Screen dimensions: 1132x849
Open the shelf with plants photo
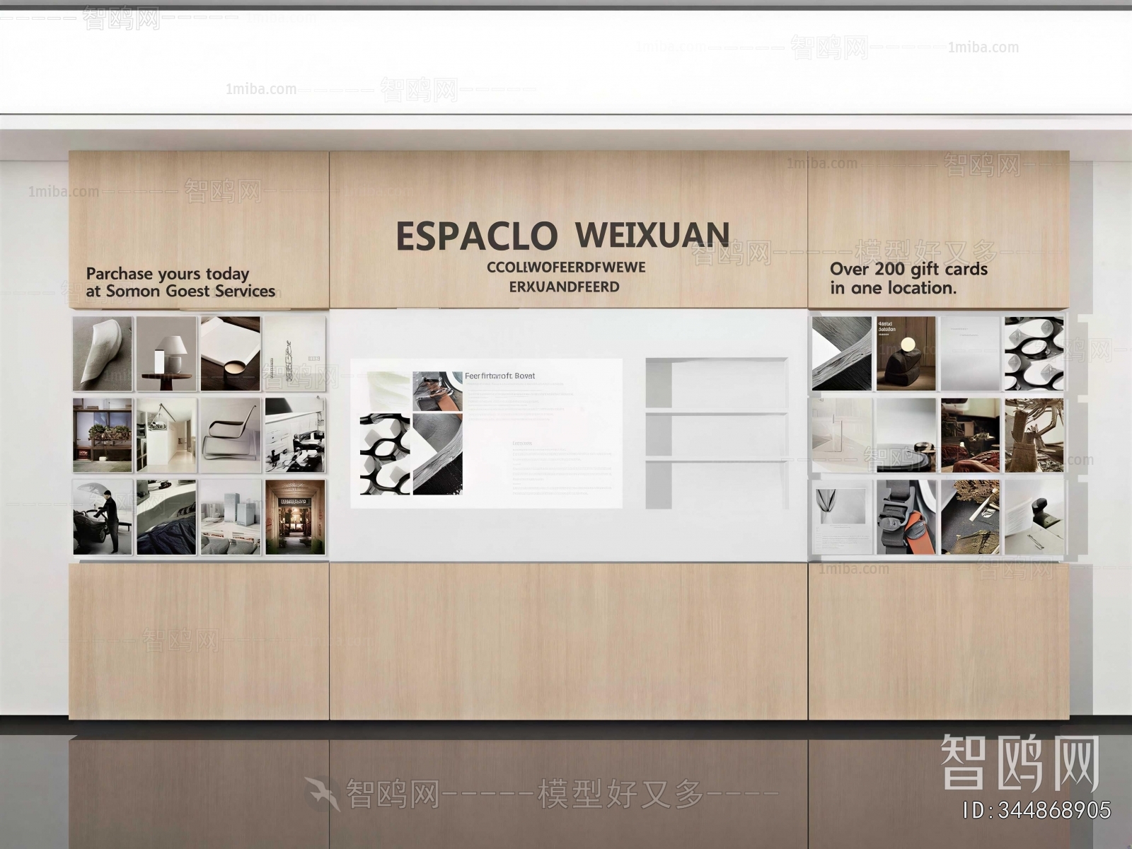coord(103,434)
